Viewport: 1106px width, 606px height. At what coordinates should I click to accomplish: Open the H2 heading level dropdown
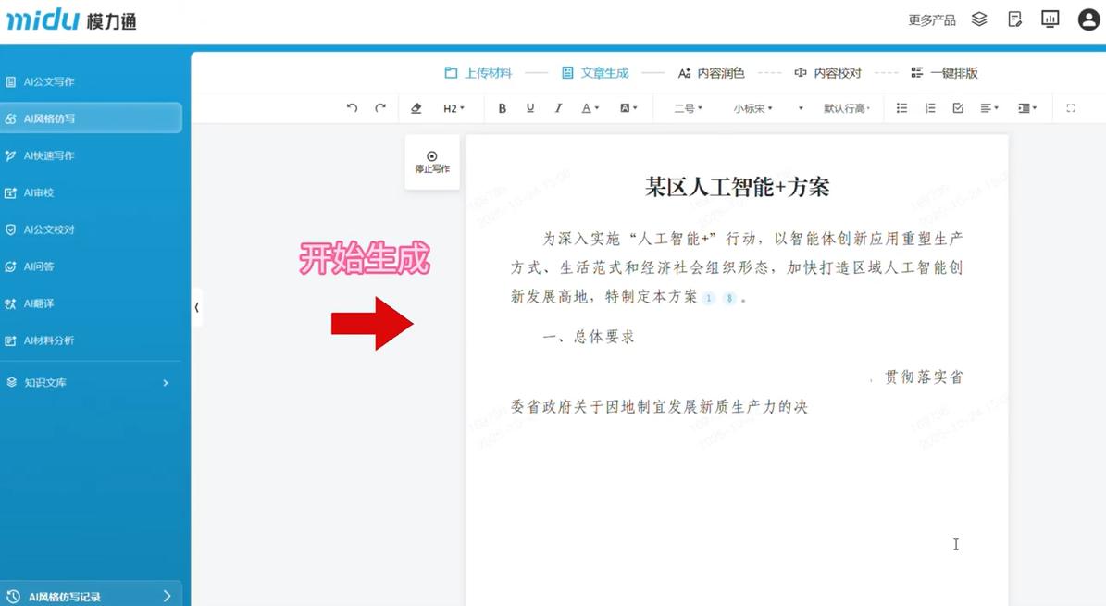[454, 108]
